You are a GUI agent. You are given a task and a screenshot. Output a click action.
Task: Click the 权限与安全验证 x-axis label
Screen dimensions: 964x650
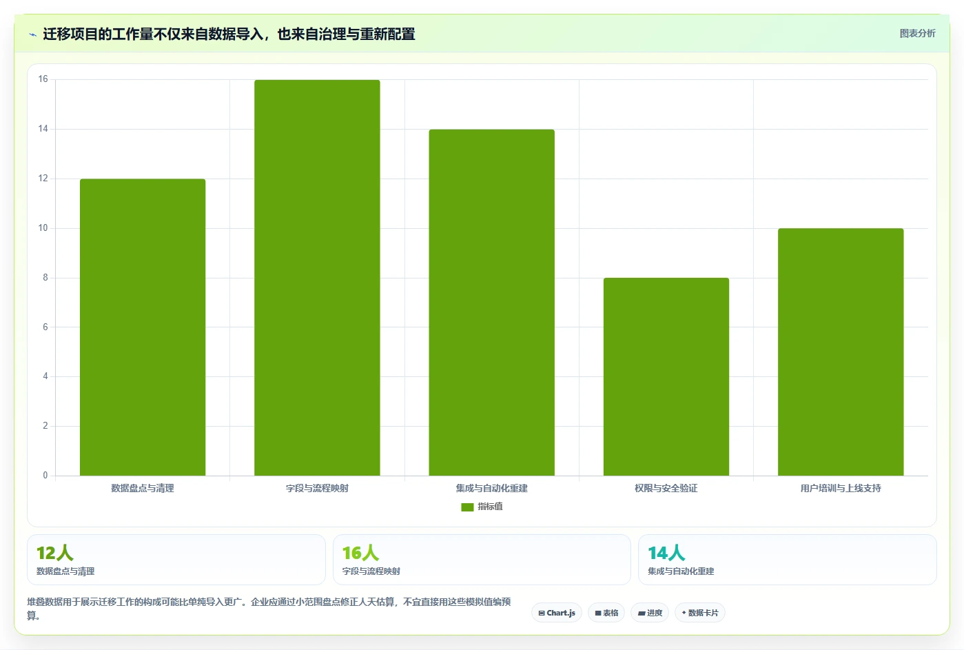coord(666,488)
